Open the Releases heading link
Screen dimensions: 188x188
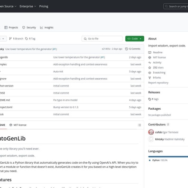pyautogui.click(x=154, y=92)
